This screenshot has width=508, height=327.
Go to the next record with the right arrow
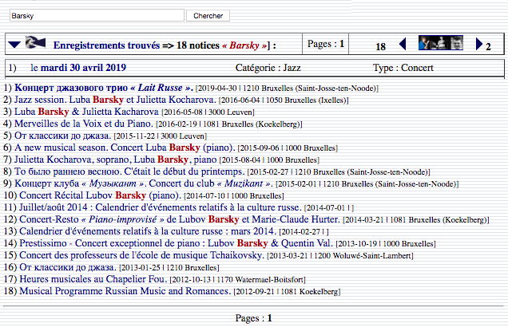479,44
